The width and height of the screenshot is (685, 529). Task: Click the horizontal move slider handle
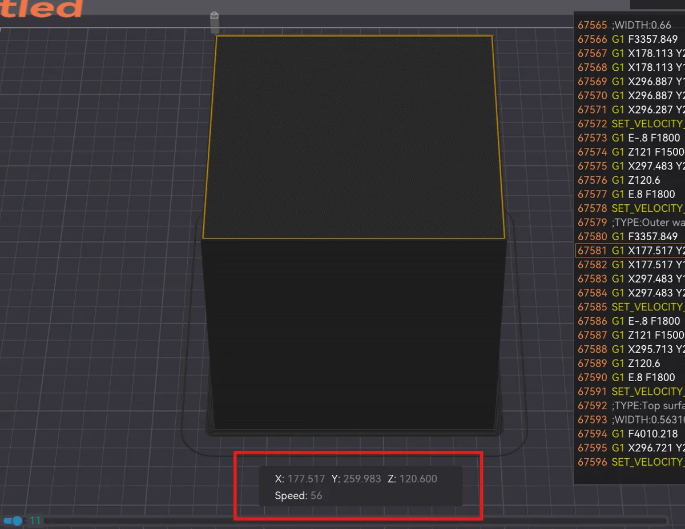[x=17, y=520]
